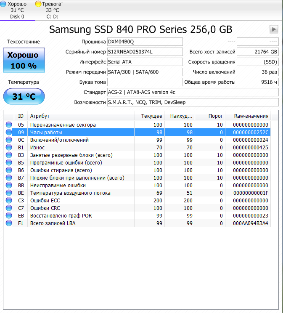Click the next disk arrow button
This screenshot has height=313, width=283.
[x=274, y=29]
